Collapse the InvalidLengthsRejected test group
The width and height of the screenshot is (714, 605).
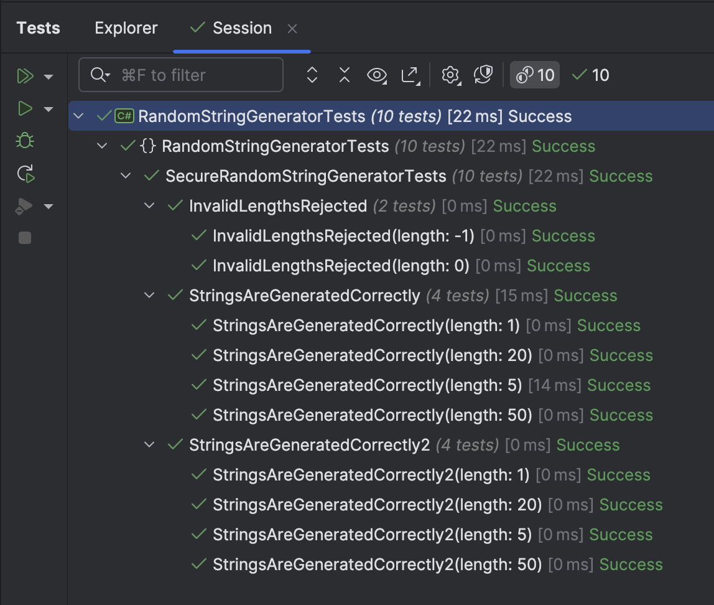click(x=149, y=205)
